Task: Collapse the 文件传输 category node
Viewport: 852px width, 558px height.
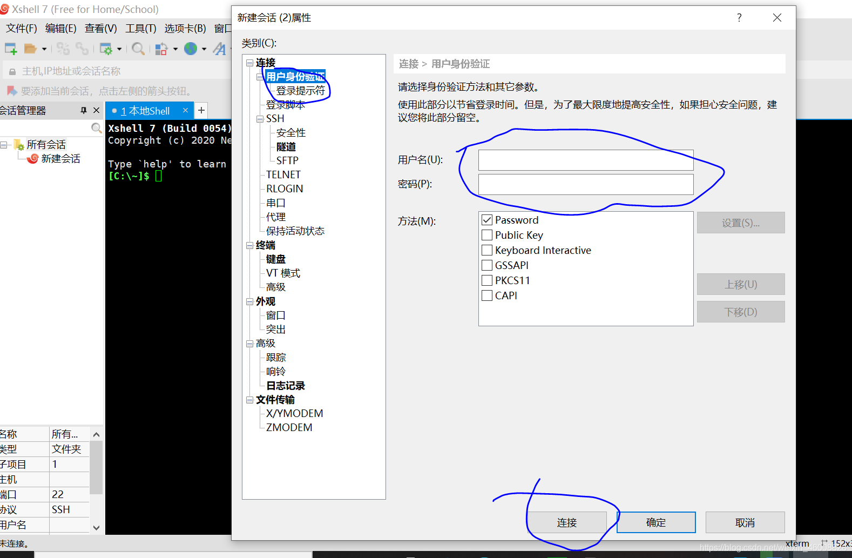Action: [250, 400]
